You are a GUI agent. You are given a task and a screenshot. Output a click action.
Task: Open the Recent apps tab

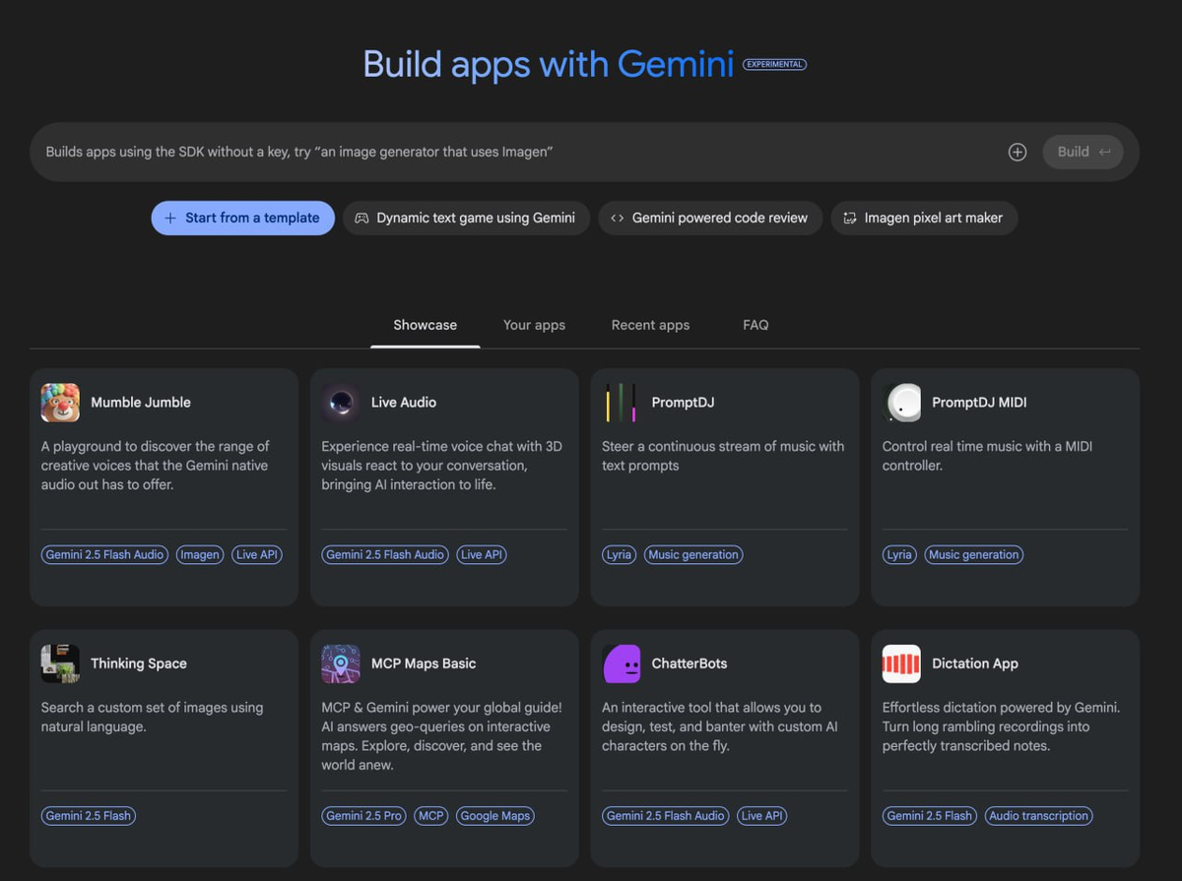coord(650,325)
